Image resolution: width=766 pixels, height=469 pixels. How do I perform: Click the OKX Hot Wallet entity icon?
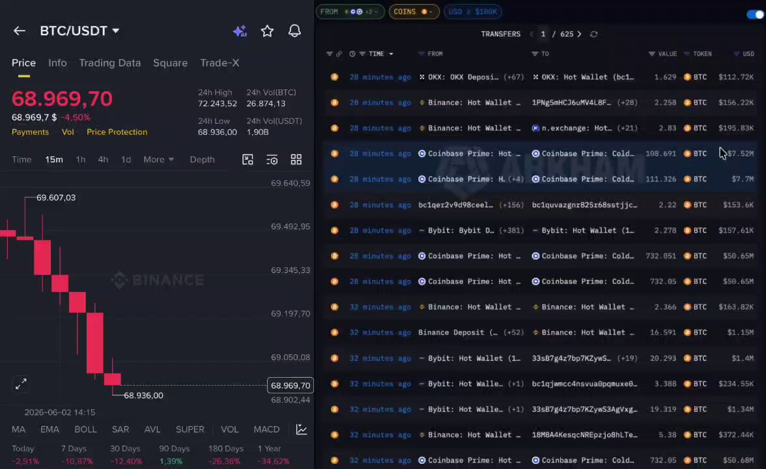536,77
